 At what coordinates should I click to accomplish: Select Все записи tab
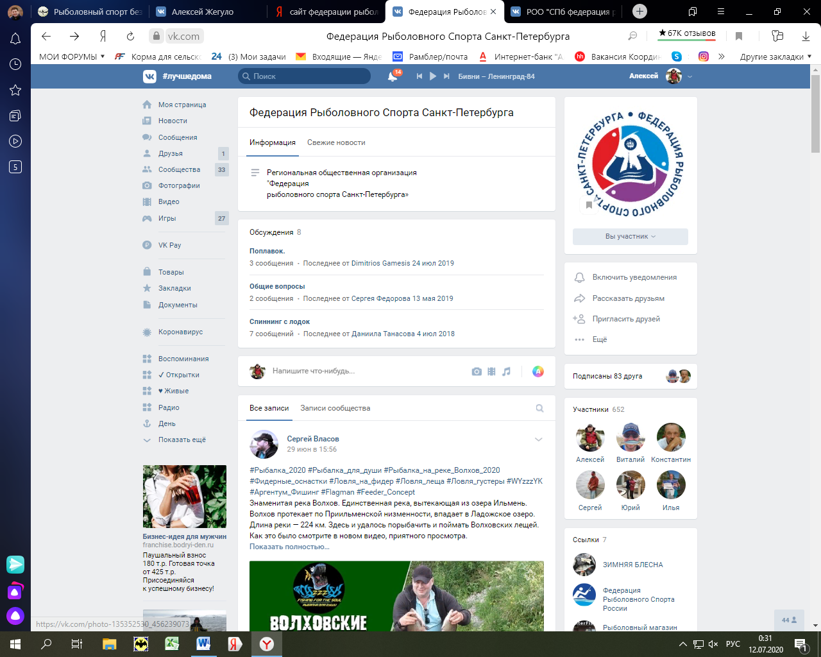pos(269,408)
